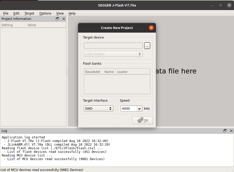The image size is (234, 172).
Task: Click the BaseAddr column header
Action: (x=93, y=72)
